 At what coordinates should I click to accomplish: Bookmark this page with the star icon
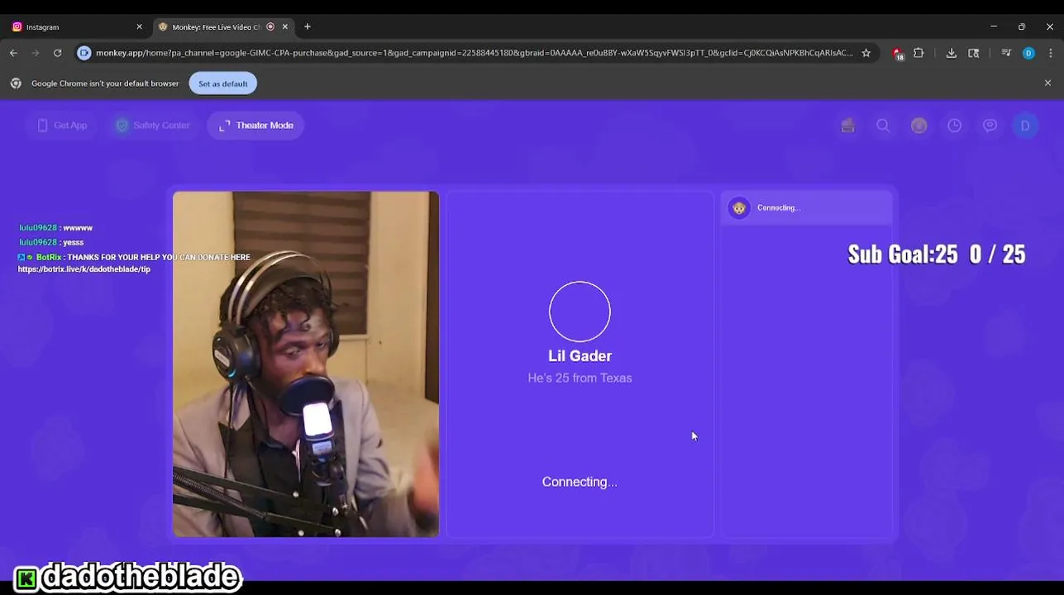pyautogui.click(x=866, y=53)
